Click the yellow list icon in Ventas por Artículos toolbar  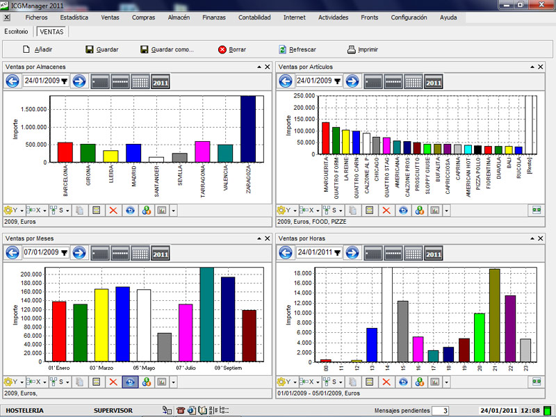pos(370,210)
